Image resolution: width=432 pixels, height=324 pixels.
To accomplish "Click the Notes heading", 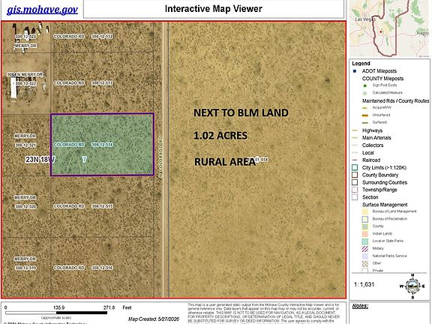I will 360,306.
